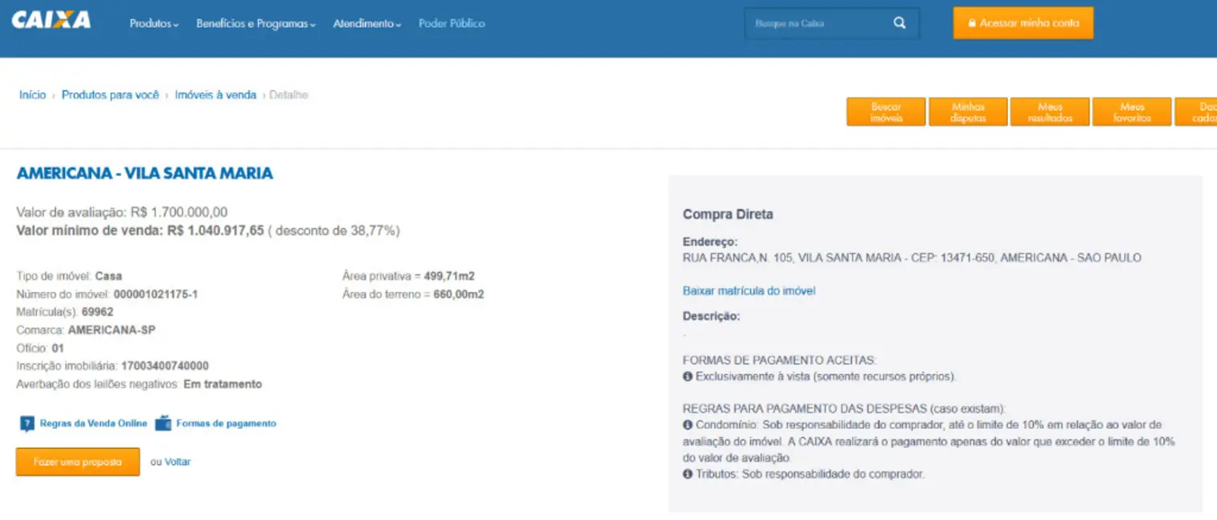1217x520 pixels.
Task: Expand the Produtos dropdown menu
Action: [x=154, y=24]
